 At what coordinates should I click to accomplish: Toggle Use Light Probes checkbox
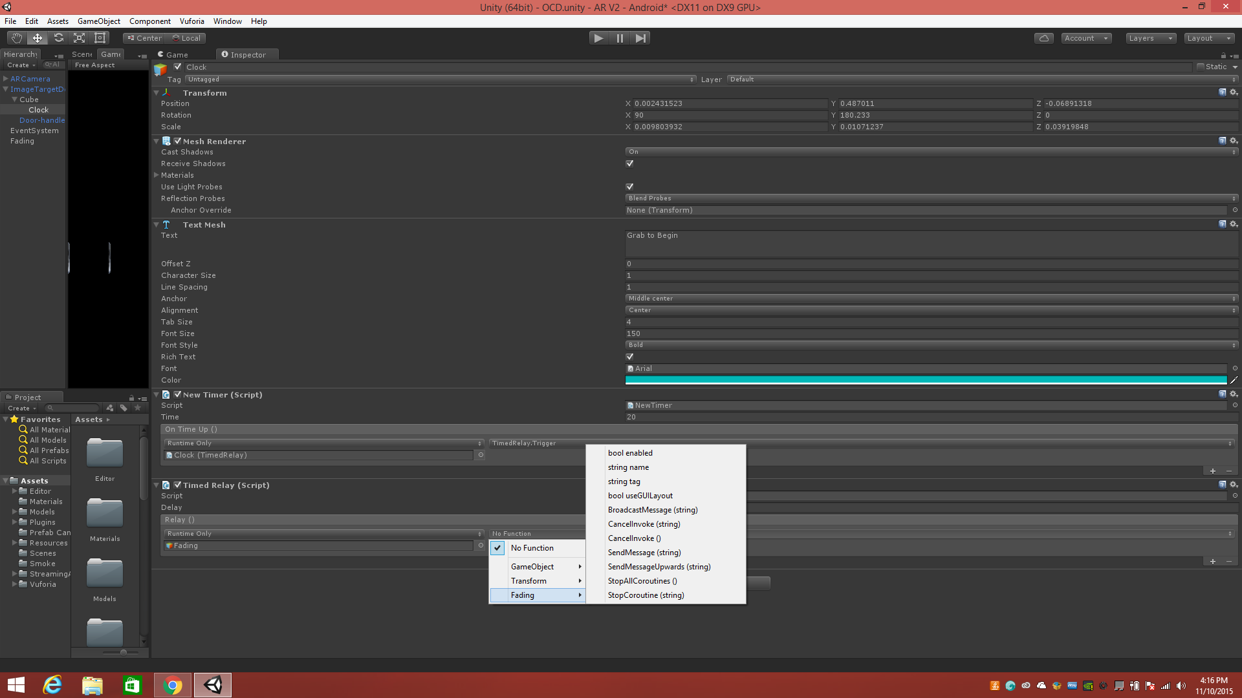pyautogui.click(x=629, y=187)
